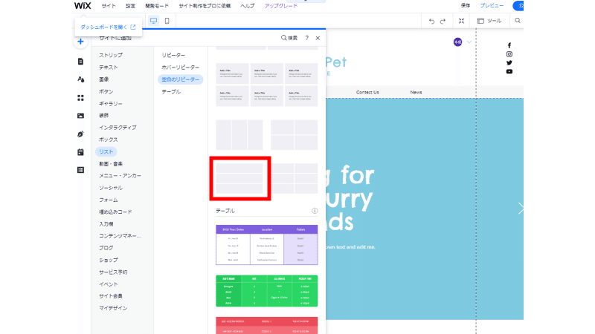Switch to desktop view icon
The image size is (595, 334).
pos(153,21)
